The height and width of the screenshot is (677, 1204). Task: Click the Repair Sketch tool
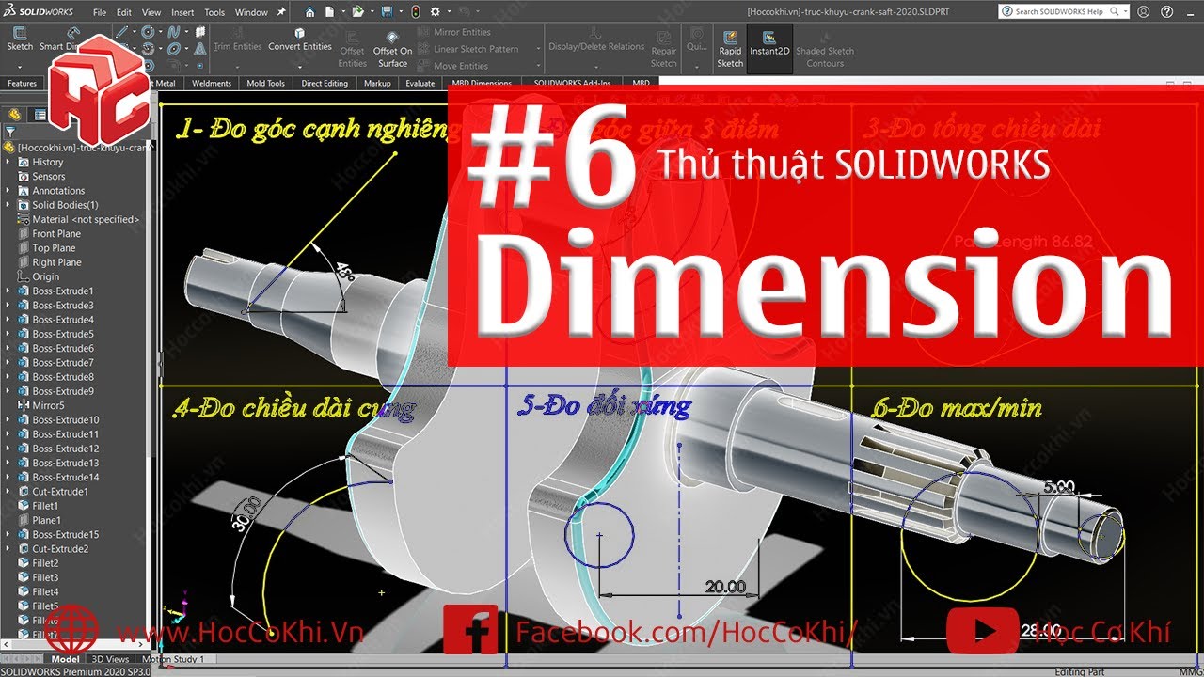664,49
